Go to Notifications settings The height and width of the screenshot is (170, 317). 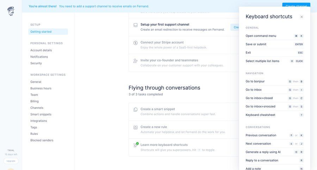[39, 57]
